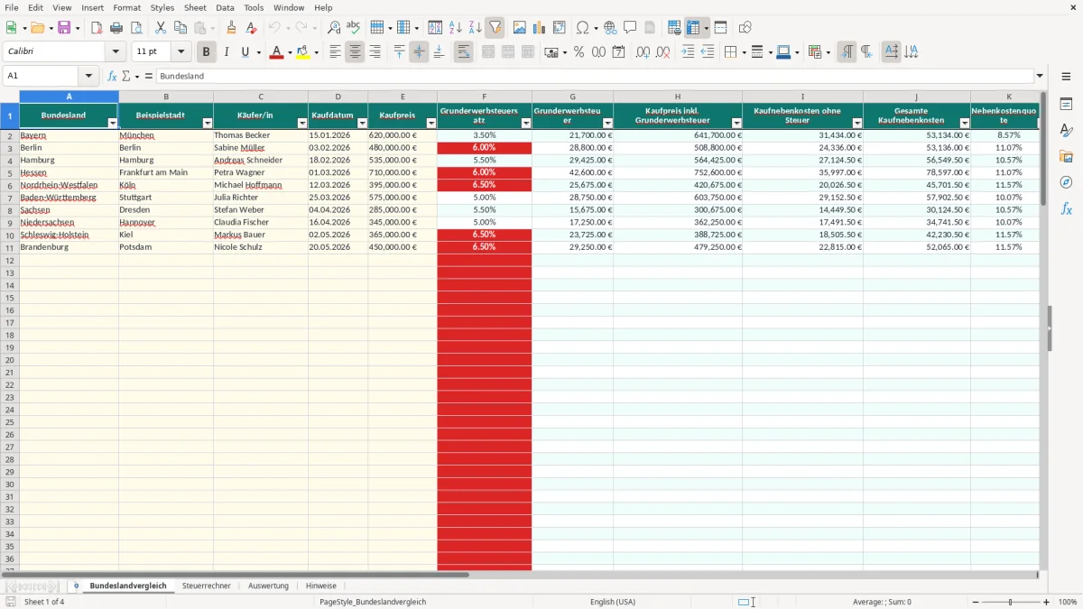Screen dimensions: 1083x609
Task: Export directly as PDF icon
Action: (x=97, y=28)
